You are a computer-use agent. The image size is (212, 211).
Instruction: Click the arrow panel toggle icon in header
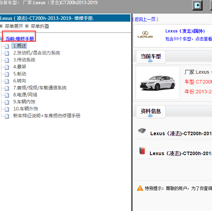click(x=197, y=5)
